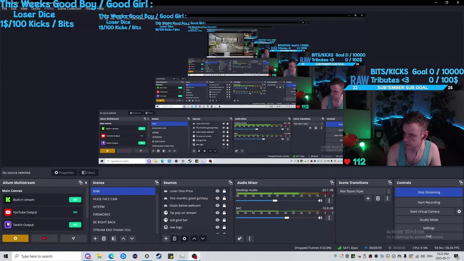Close the Aitum Multistream dock
The width and height of the screenshot is (464, 261).
coord(86,183)
